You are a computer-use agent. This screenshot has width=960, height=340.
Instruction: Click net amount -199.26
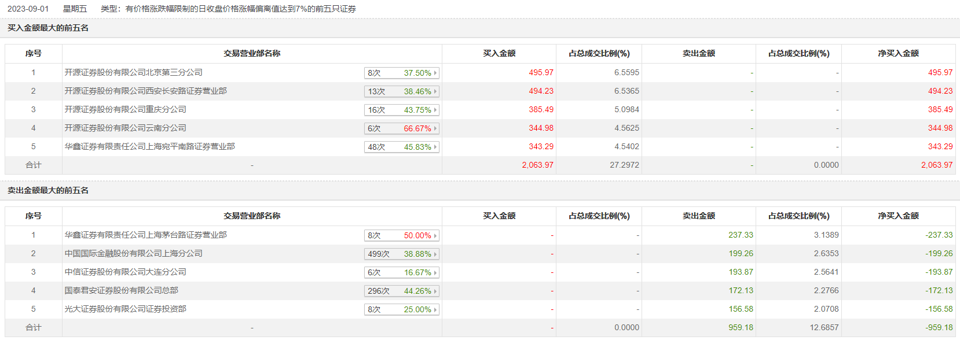click(x=939, y=253)
